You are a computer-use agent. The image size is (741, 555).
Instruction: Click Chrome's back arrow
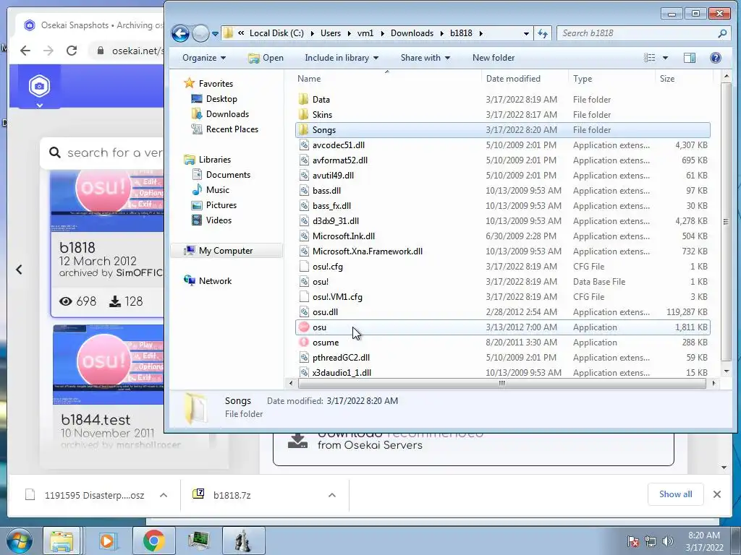pyautogui.click(x=25, y=51)
